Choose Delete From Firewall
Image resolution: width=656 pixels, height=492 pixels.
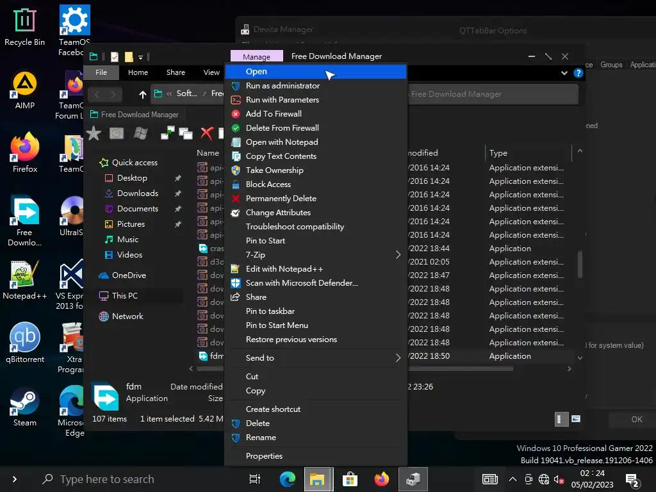click(316, 128)
